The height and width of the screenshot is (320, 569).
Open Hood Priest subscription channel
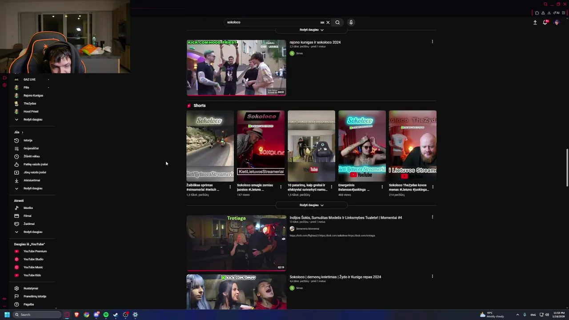[31, 112]
